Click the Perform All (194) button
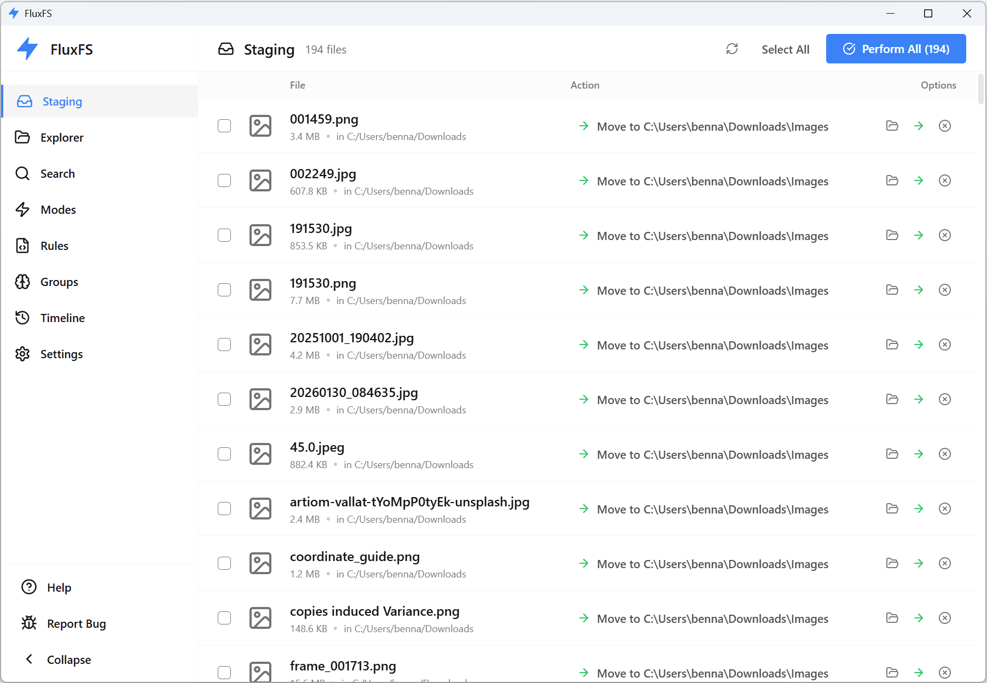 click(x=896, y=49)
